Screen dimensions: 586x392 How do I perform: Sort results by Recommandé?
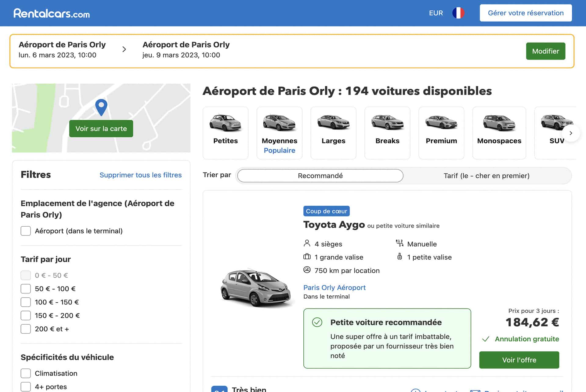(320, 176)
